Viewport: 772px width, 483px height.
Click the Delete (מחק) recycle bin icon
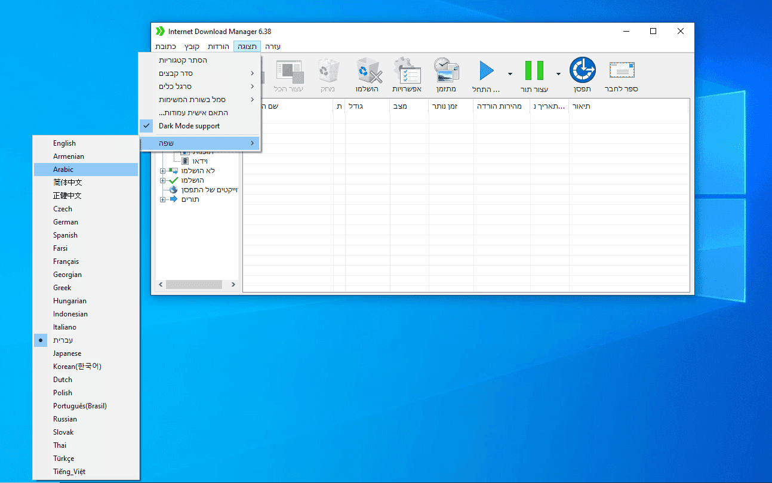(x=328, y=71)
